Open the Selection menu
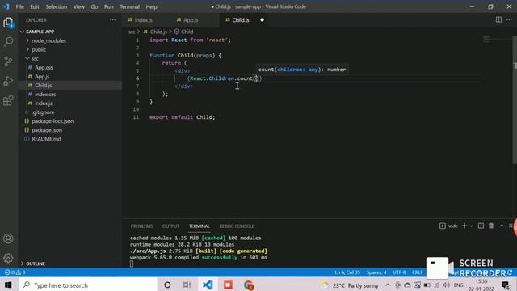This screenshot has width=517, height=291. pos(56,6)
